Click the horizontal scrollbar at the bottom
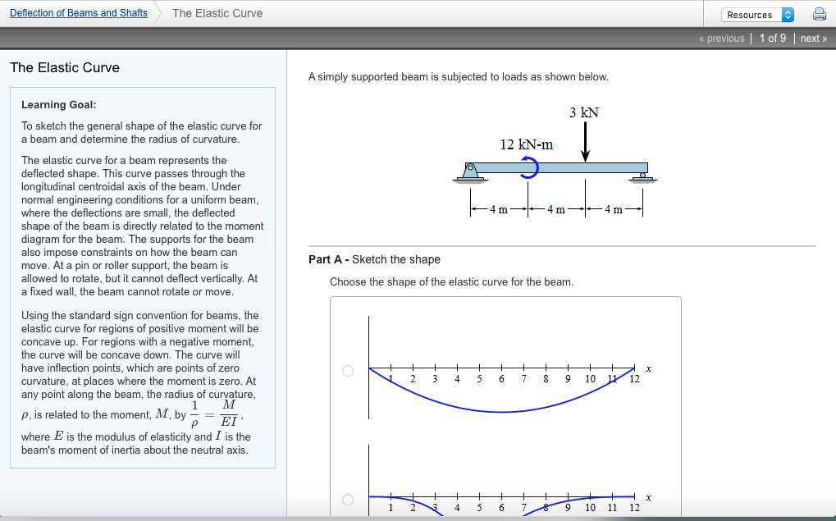The width and height of the screenshot is (836, 521). (410, 518)
